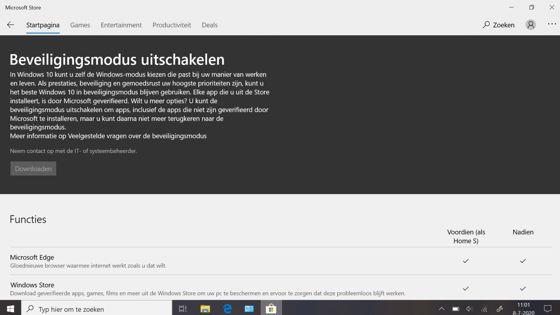Open the Windows Ink pen icon

click(x=499, y=309)
